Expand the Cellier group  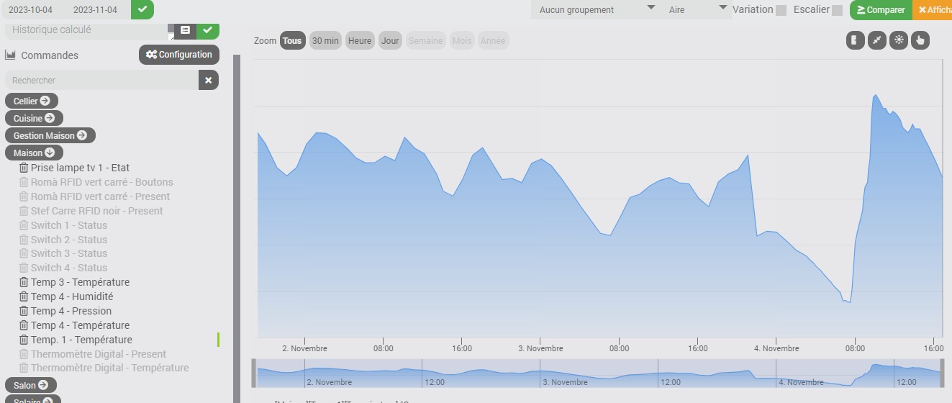[x=32, y=101]
